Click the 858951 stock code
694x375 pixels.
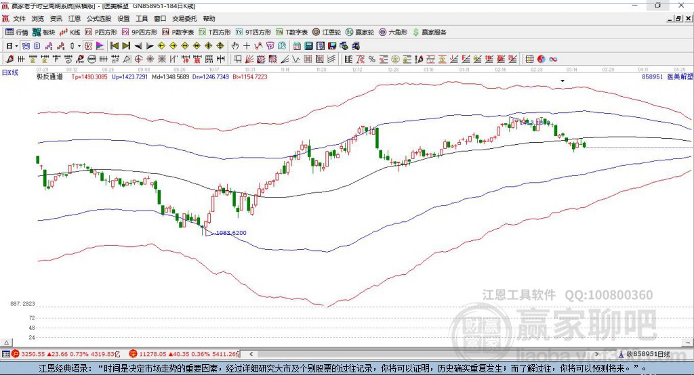[x=653, y=77]
